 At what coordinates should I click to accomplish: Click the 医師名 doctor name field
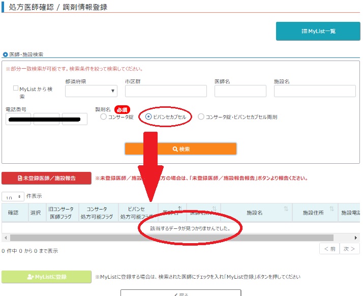point(240,91)
